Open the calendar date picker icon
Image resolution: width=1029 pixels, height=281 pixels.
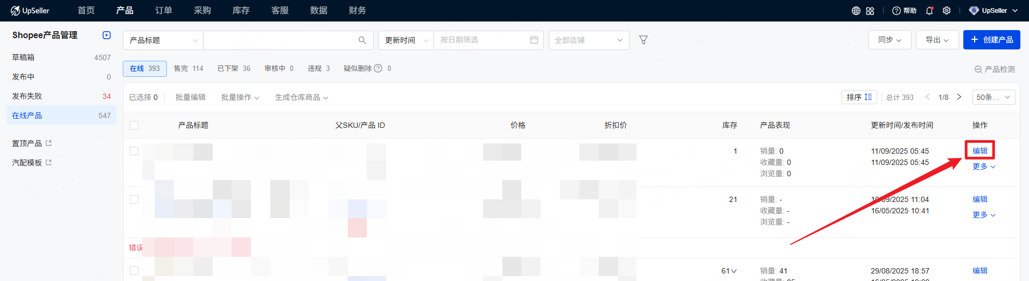(534, 40)
